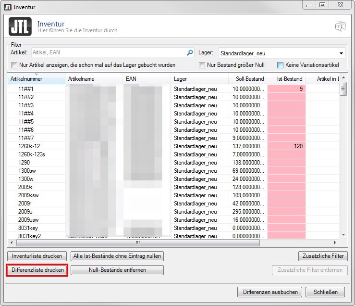Select row with article 1260k-123s
The width and height of the screenshot is (355, 306).
click(x=173, y=154)
